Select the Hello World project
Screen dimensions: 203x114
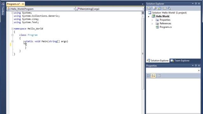coord(162,16)
